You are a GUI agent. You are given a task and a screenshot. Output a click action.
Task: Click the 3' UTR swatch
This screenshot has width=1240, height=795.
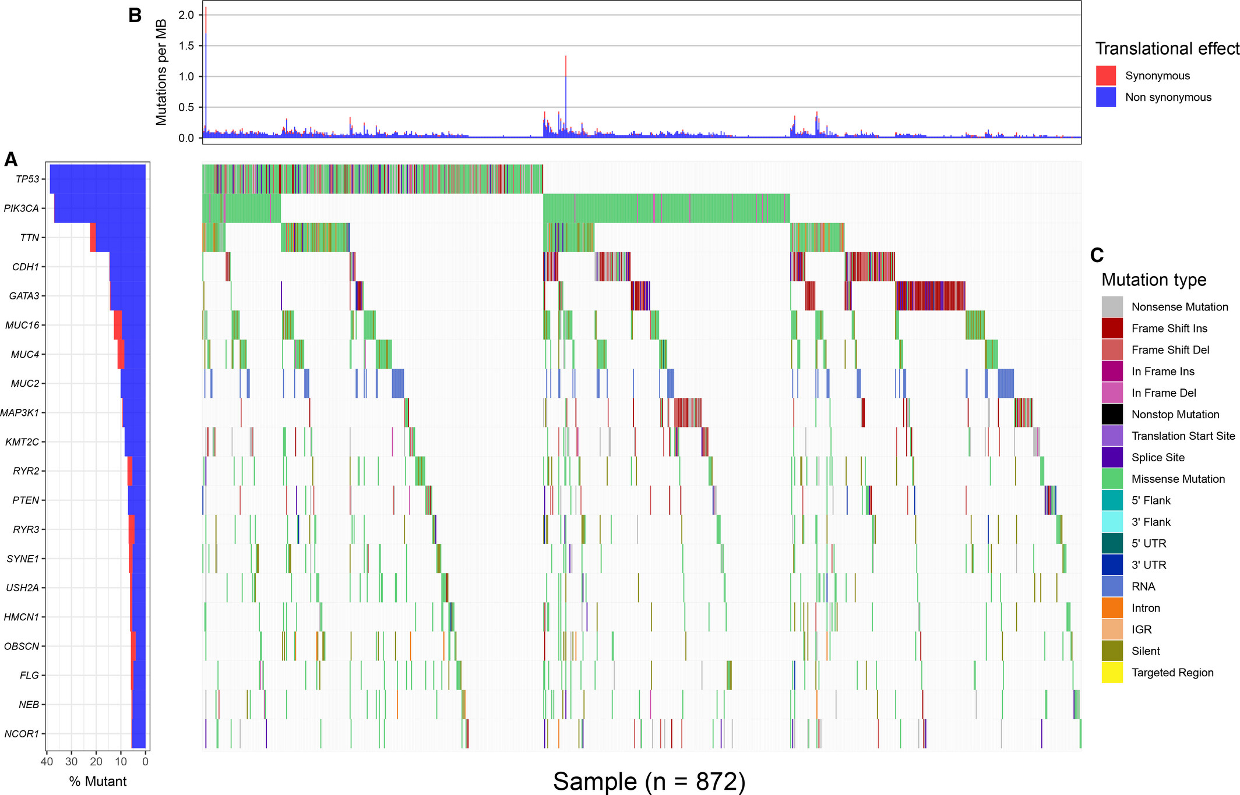pos(1112,566)
